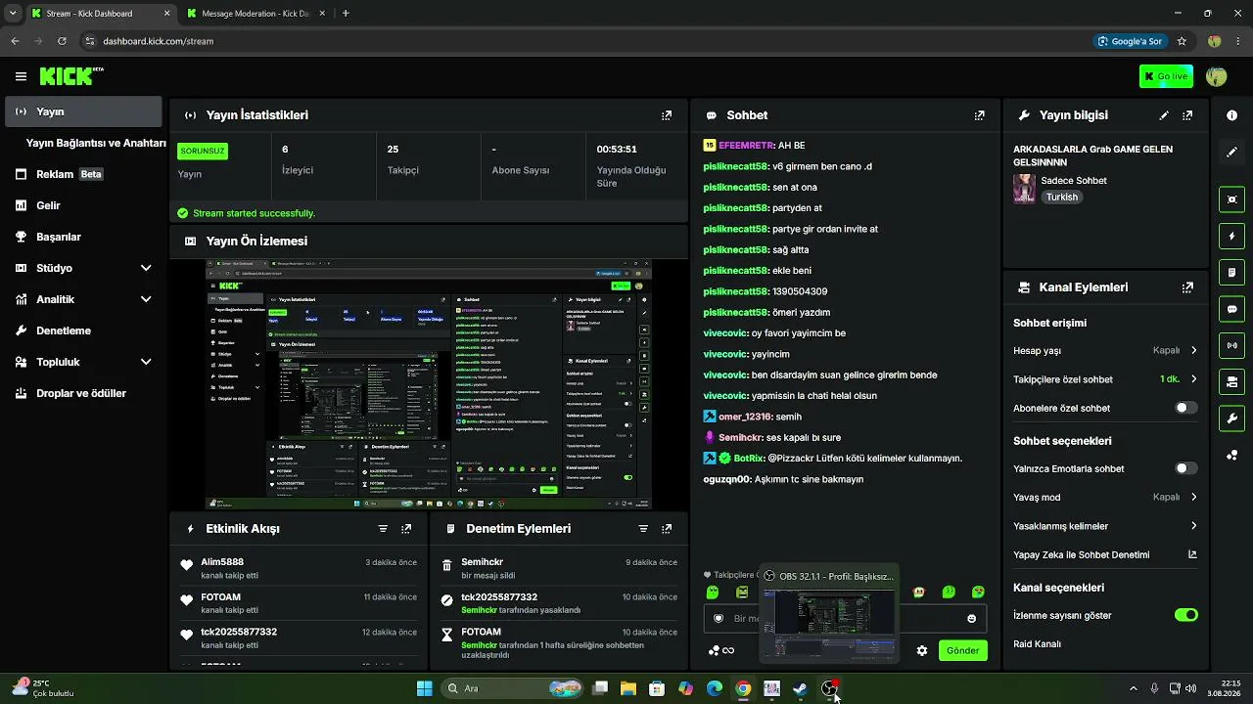Click Google'a Sor button
The width and height of the screenshot is (1253, 704).
tap(1131, 41)
